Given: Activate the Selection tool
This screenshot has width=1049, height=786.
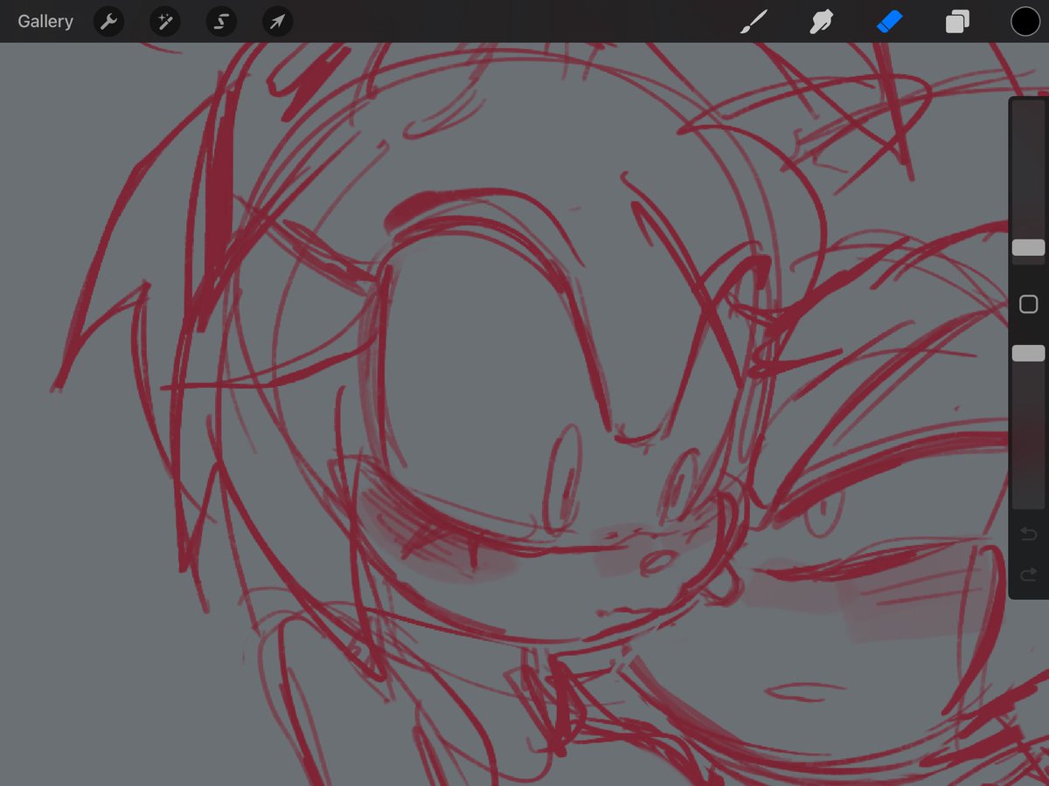Looking at the screenshot, I should [x=221, y=22].
